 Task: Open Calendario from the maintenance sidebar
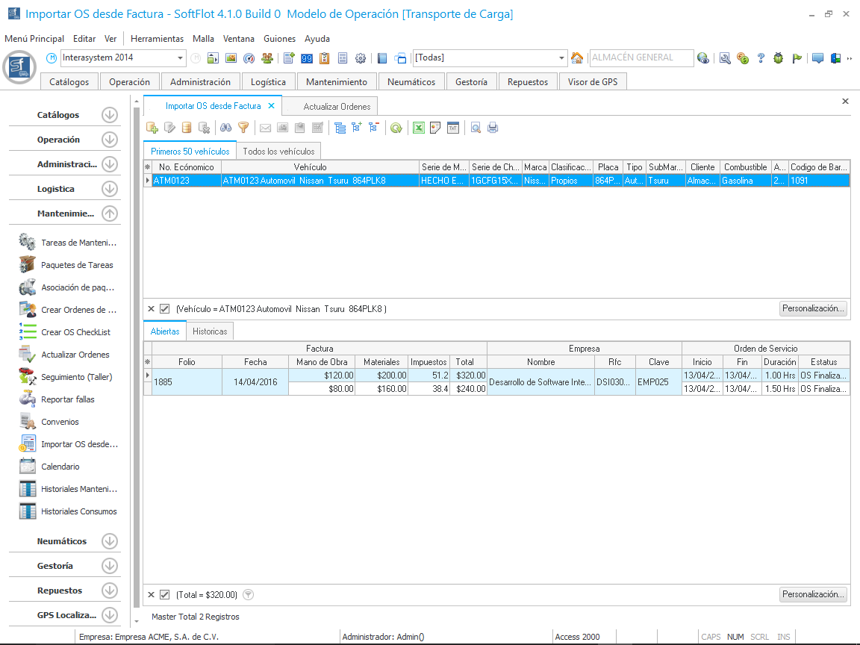coord(60,467)
